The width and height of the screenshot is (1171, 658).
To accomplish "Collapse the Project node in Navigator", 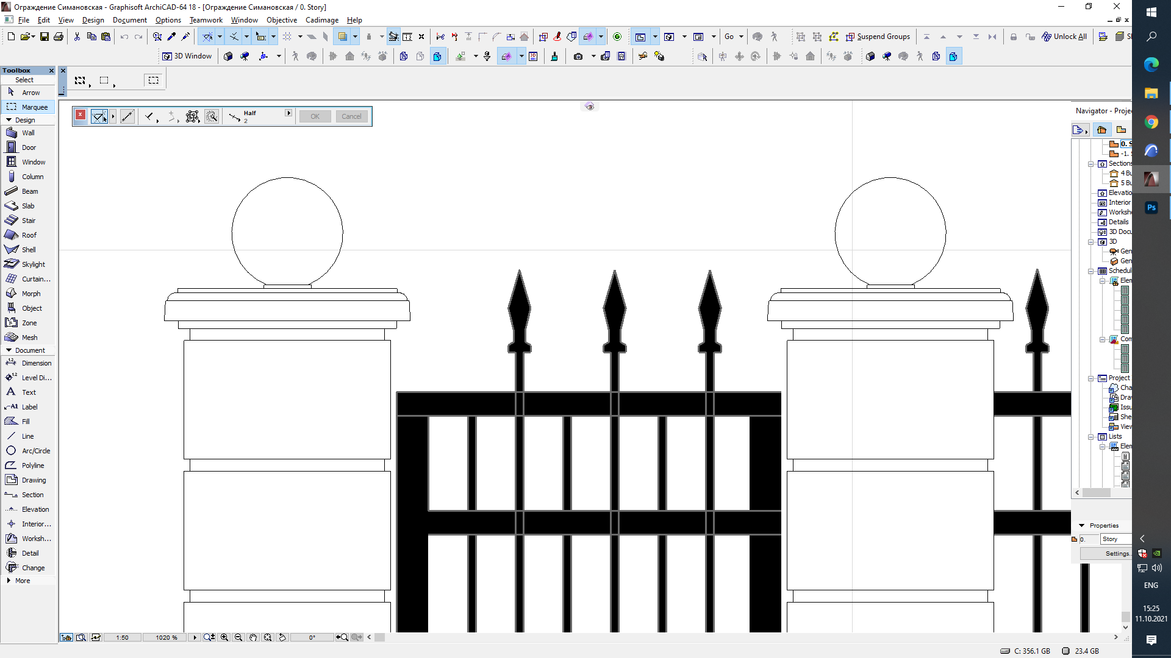I will [x=1091, y=378].
